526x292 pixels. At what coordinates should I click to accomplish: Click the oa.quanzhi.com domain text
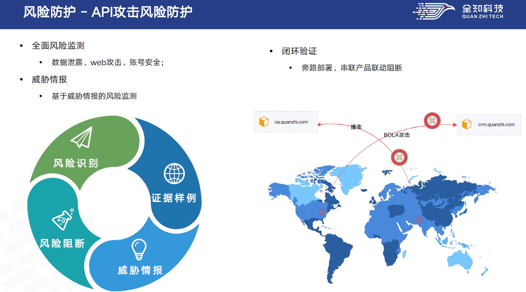click(291, 122)
